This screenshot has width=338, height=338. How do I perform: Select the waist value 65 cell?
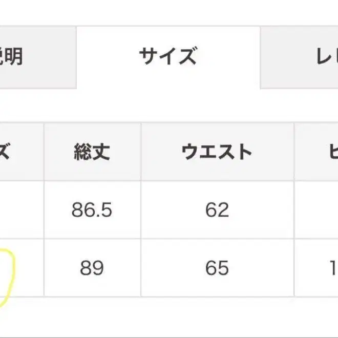(x=217, y=268)
